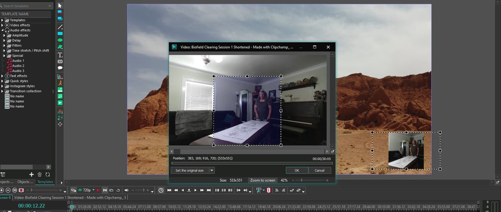Select the Scene 0 timeline tab
This screenshot has width=501, height=212.
(x=5, y=198)
